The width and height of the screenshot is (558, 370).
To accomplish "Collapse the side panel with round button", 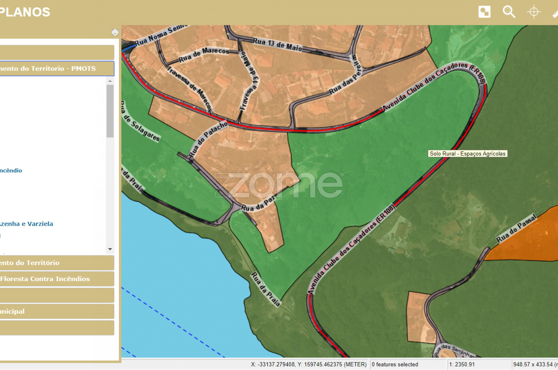I will click(115, 33).
